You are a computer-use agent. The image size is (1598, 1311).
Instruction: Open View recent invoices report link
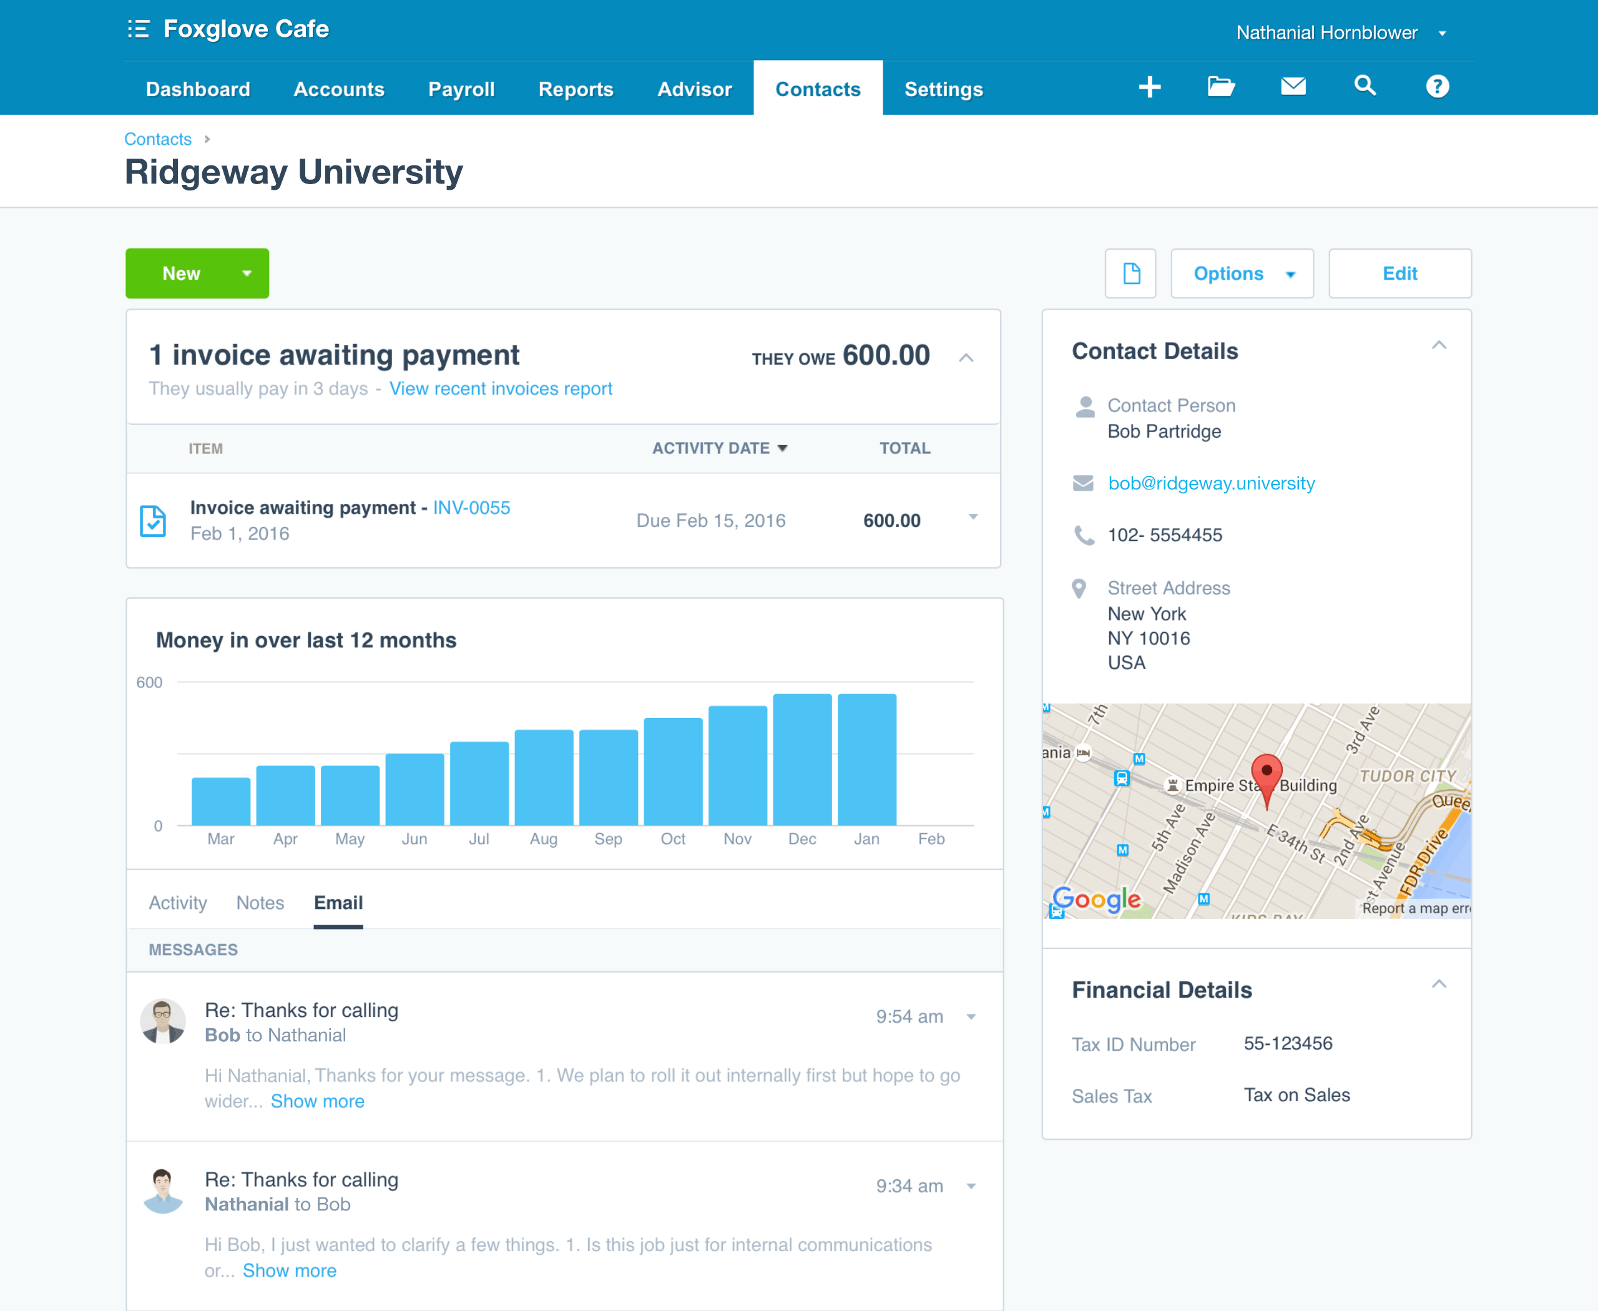point(501,389)
